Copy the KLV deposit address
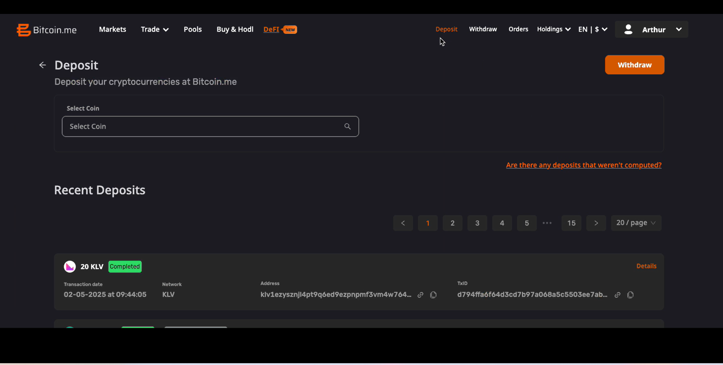This screenshot has width=723, height=365. (433, 295)
